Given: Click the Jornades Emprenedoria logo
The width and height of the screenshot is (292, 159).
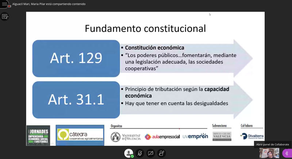Looking at the screenshot, I should tap(38, 136).
